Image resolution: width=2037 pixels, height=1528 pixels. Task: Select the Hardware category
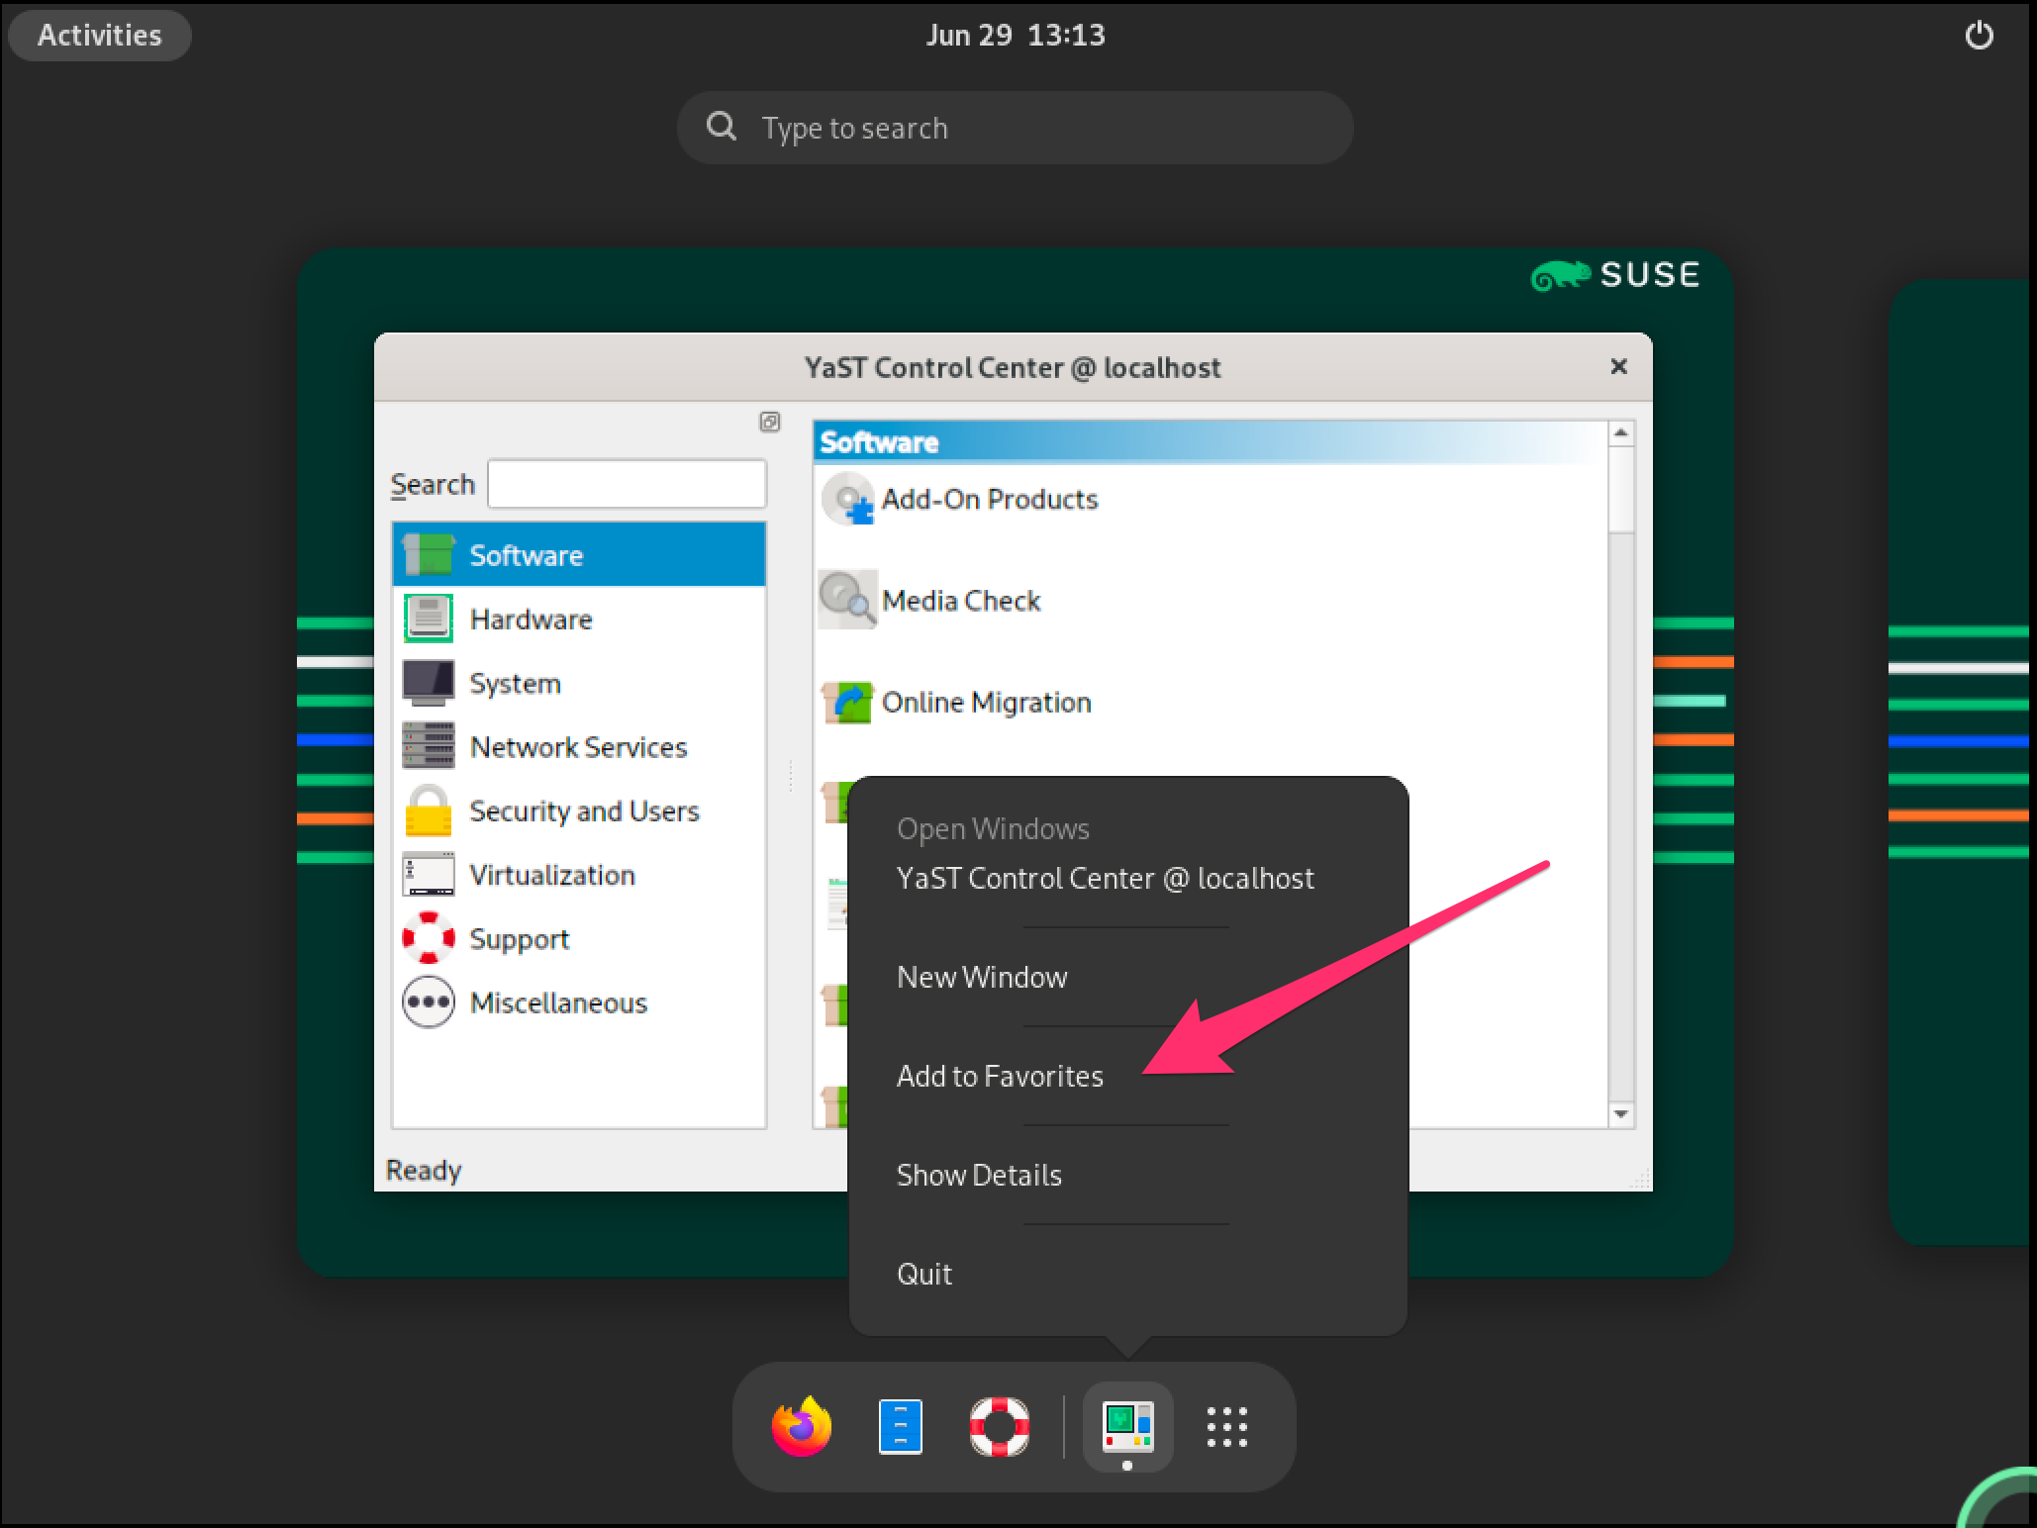(579, 619)
